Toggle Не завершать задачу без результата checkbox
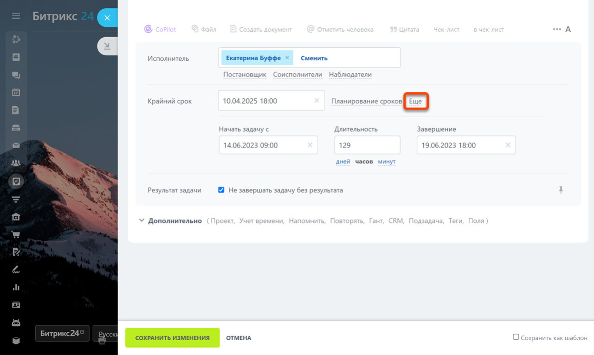This screenshot has height=355, width=594. (x=221, y=190)
